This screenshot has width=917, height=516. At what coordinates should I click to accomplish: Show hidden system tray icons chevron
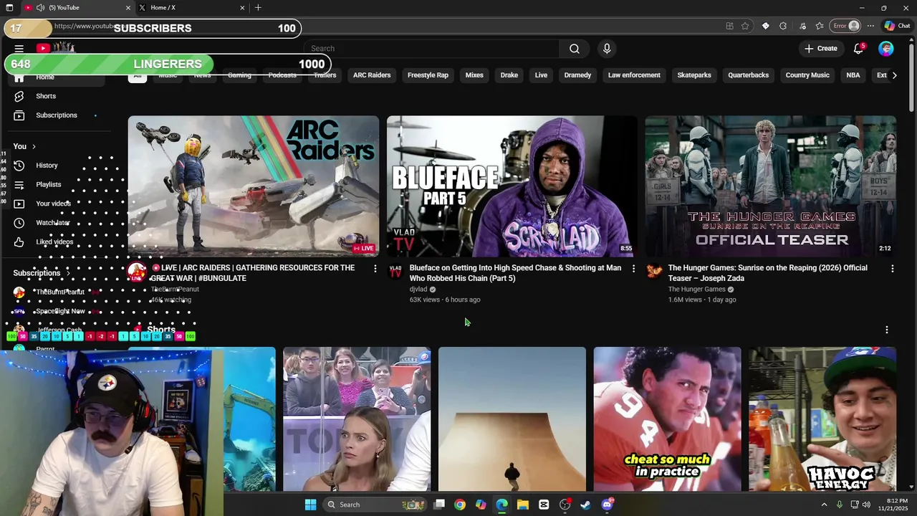coord(824,505)
